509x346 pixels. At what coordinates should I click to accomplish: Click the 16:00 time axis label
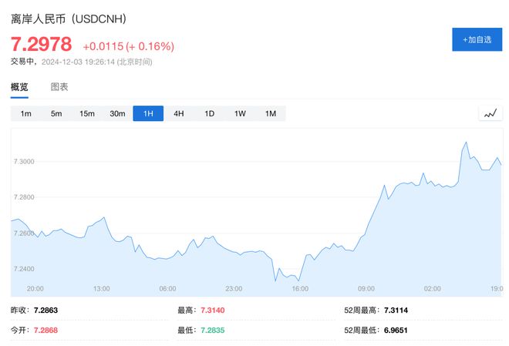(300, 289)
